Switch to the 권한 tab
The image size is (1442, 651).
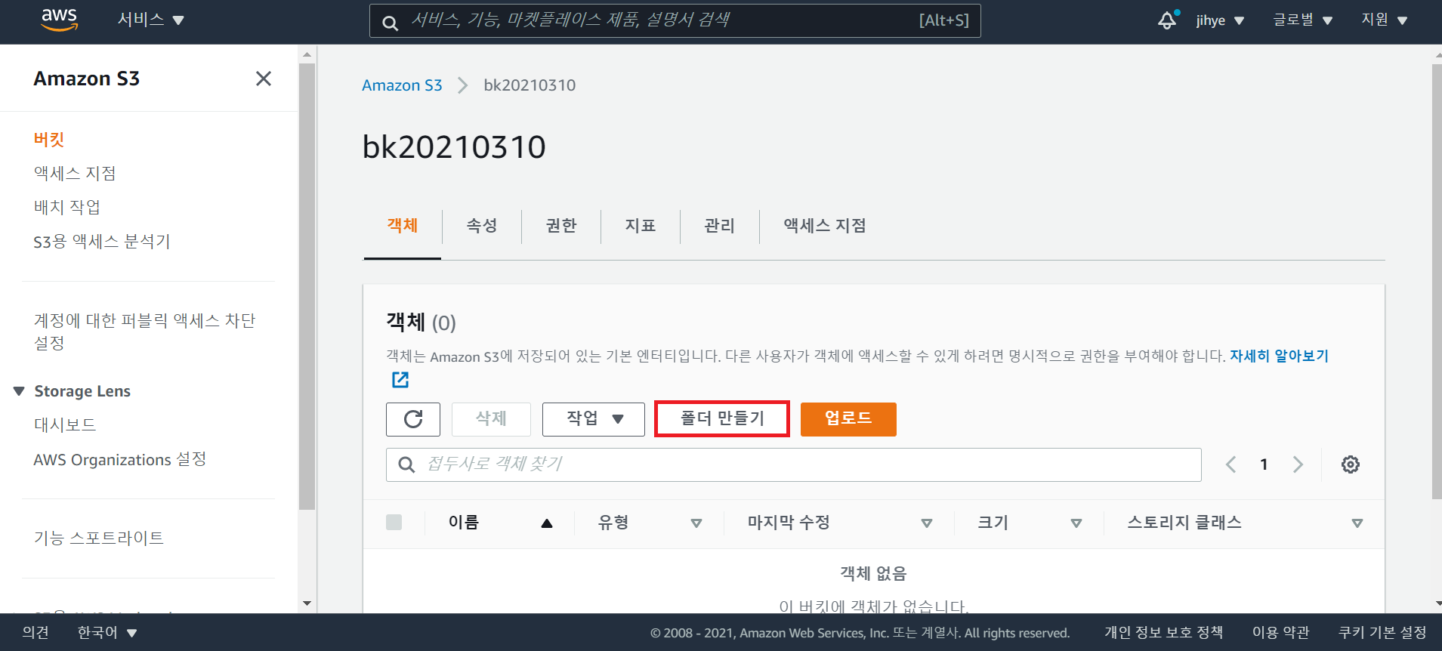click(561, 225)
